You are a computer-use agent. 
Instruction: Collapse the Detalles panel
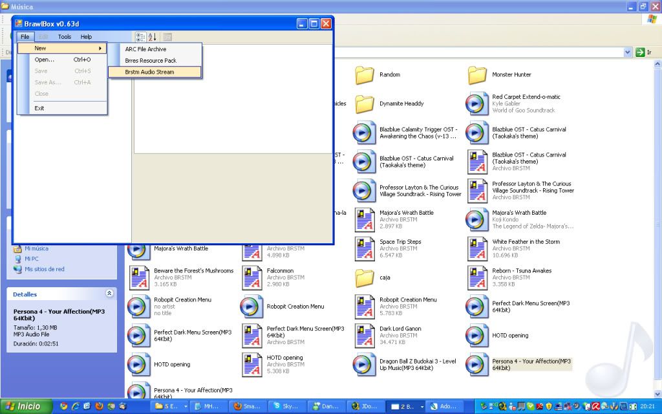pyautogui.click(x=109, y=294)
